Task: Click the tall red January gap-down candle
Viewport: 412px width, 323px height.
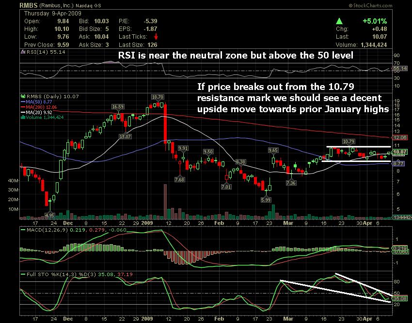Action: click(x=165, y=123)
